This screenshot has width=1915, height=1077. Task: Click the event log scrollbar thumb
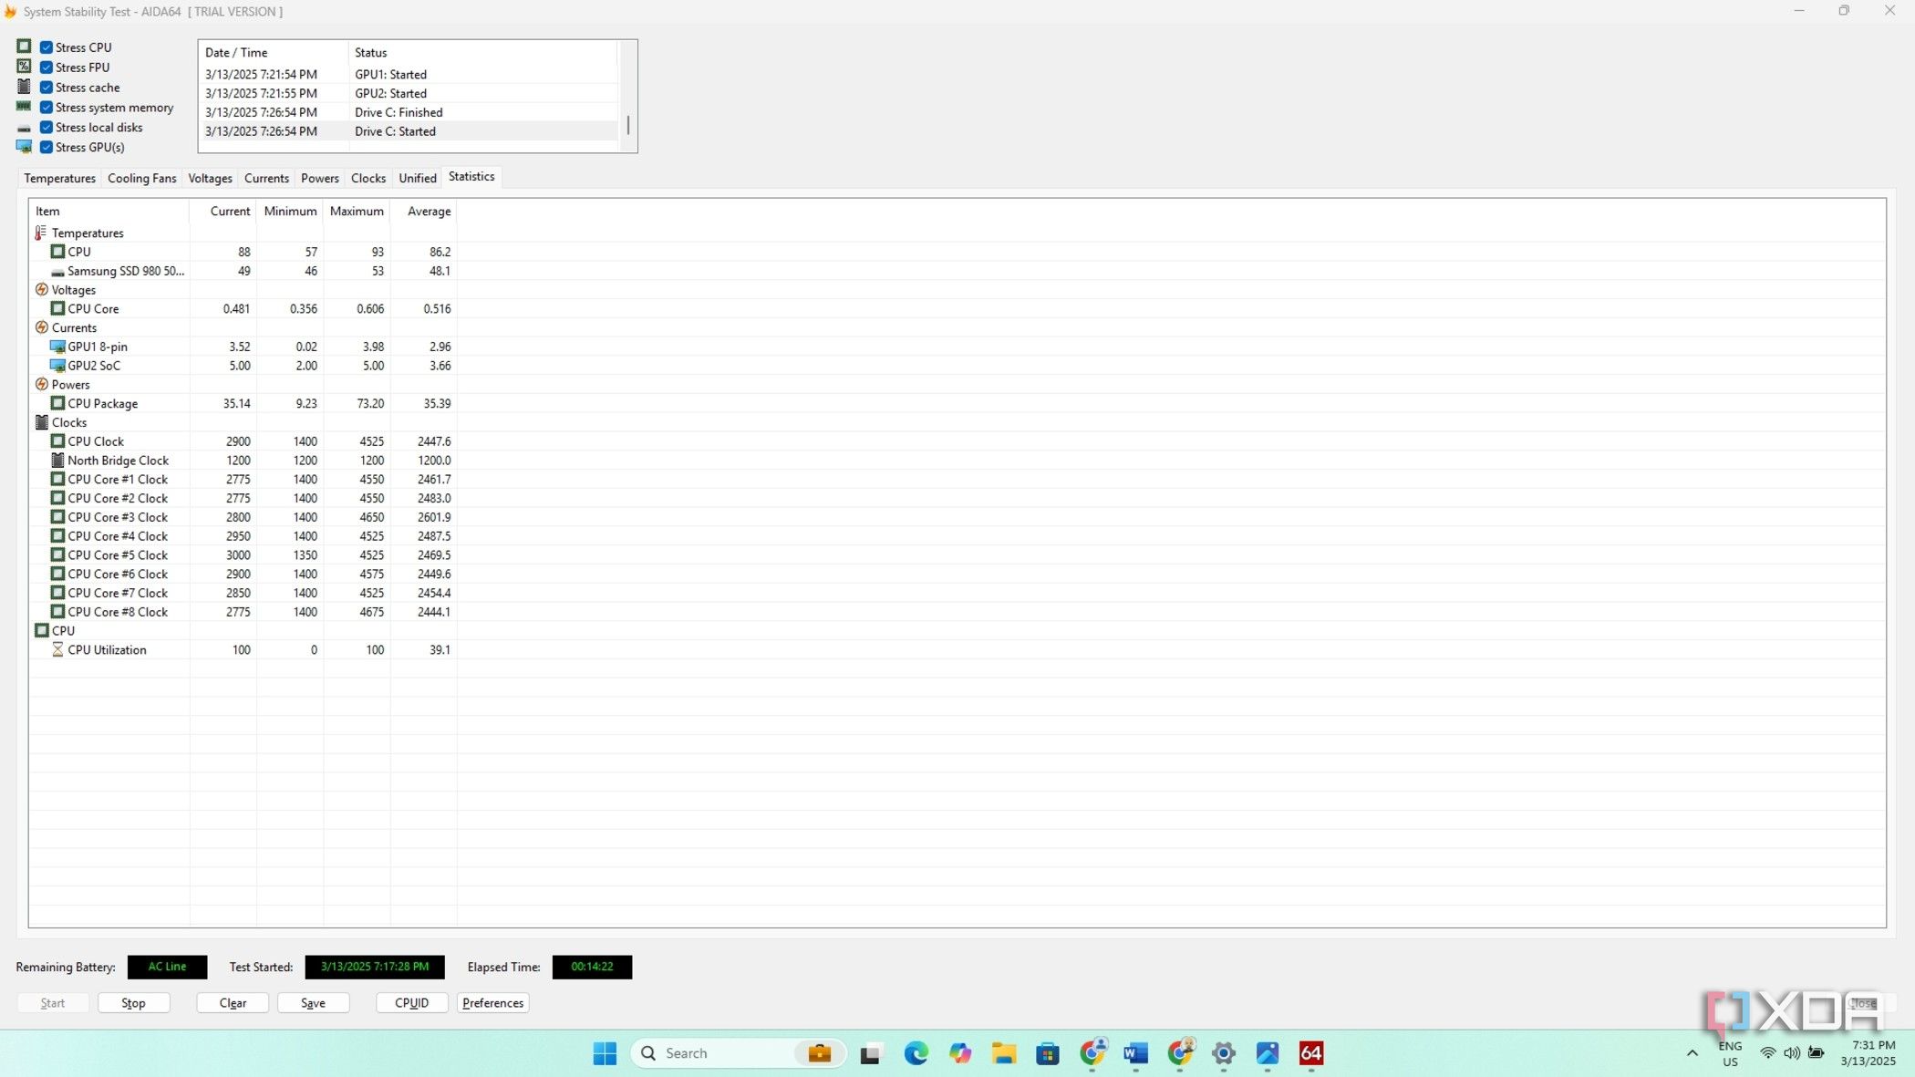(x=627, y=125)
